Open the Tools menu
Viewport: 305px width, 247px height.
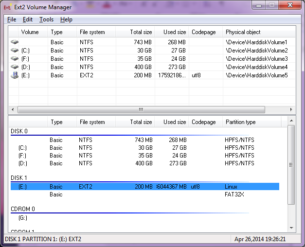(x=46, y=19)
